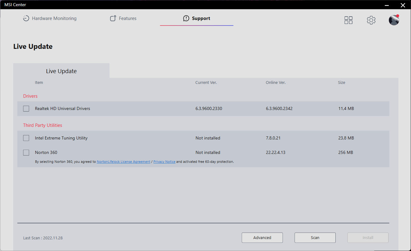Viewport: 411px width, 251px height.
Task: Check the Intel Extreme Tuning Utility box
Action: point(26,138)
